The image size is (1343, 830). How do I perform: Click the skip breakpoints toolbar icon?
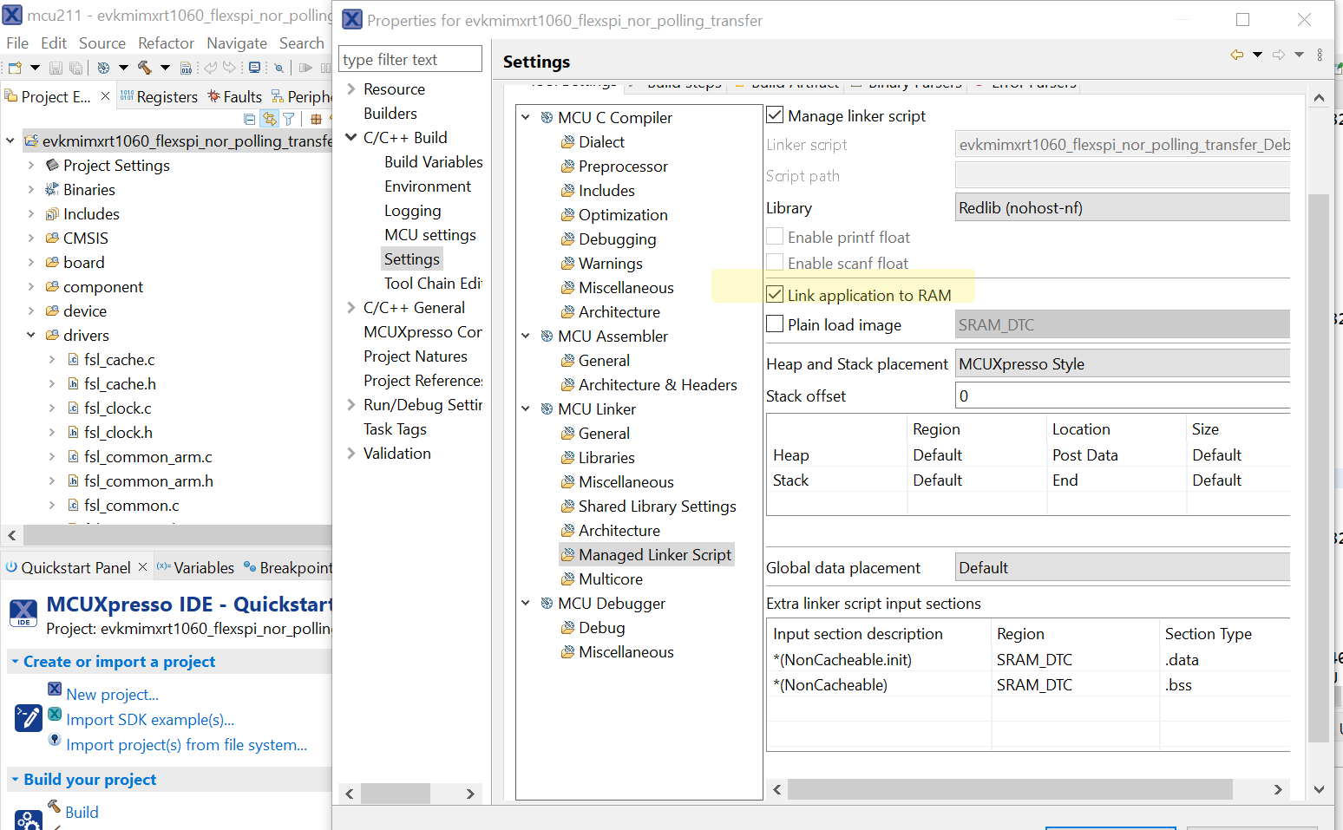tap(278, 68)
